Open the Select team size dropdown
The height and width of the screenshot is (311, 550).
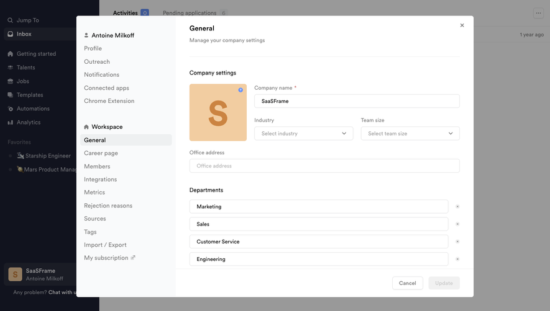pos(410,134)
